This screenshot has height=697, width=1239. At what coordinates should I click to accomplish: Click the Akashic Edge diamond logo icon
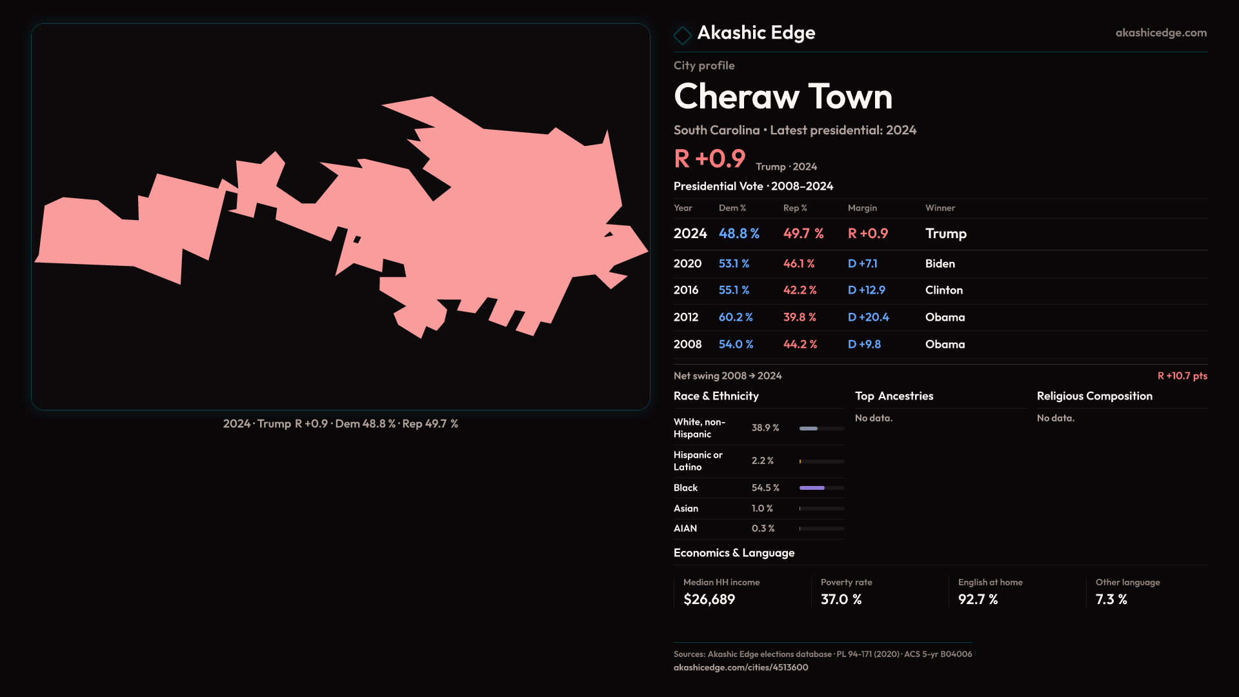pos(682,35)
